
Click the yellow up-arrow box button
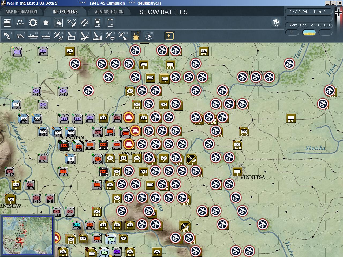pos(169,36)
